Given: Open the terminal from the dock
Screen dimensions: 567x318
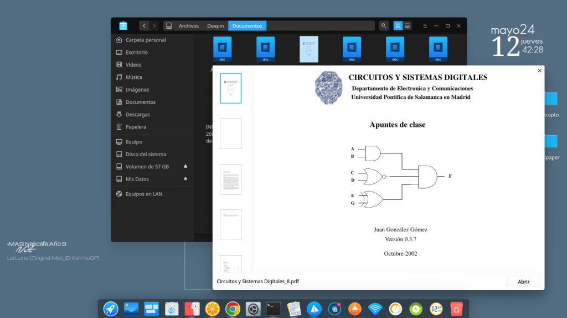Looking at the screenshot, I should pyautogui.click(x=273, y=309).
